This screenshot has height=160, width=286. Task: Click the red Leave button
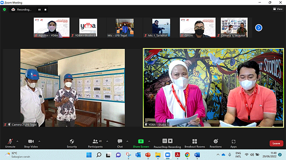276,143
